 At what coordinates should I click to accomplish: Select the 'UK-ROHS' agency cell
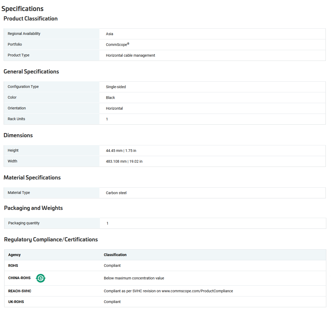[16, 302]
